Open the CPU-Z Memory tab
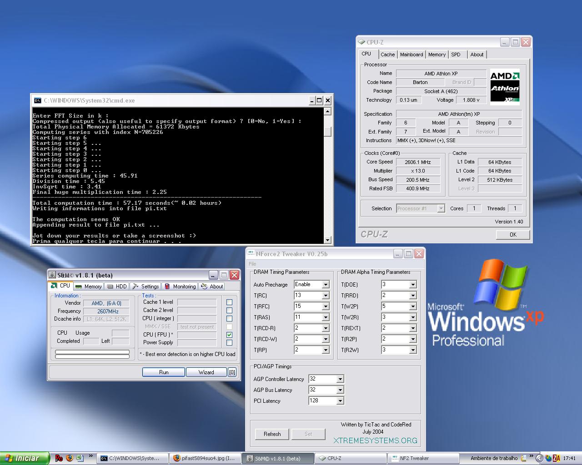The height and width of the screenshot is (465, 582). (x=437, y=54)
